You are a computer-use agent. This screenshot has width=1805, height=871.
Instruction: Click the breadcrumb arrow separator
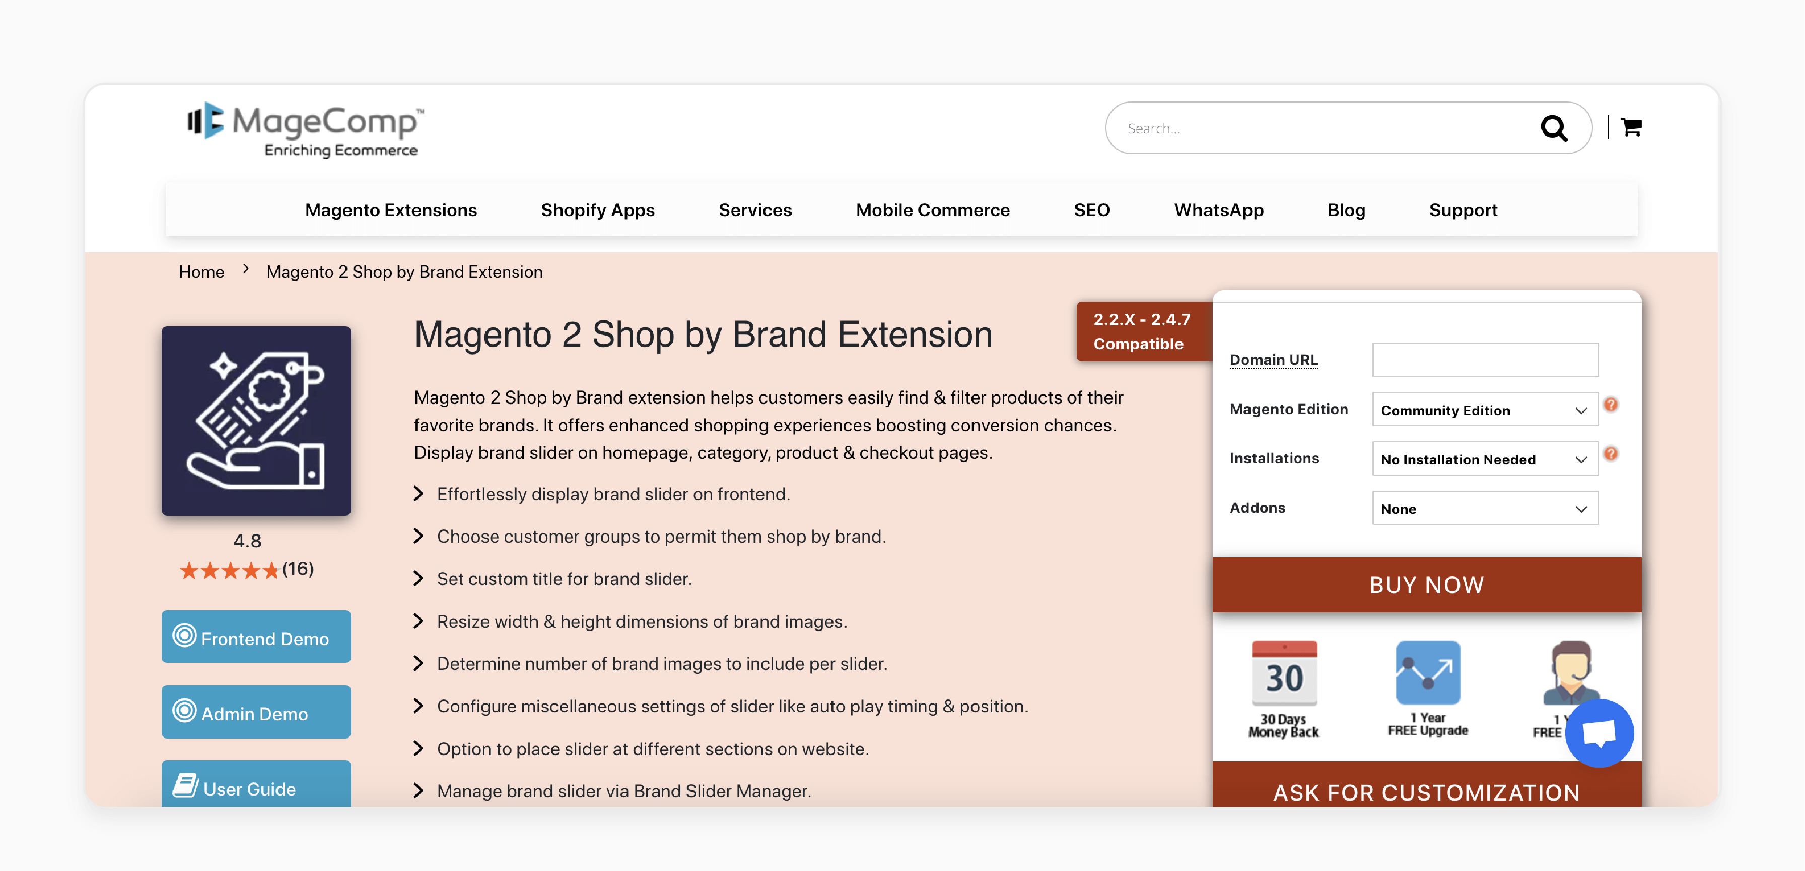click(245, 269)
